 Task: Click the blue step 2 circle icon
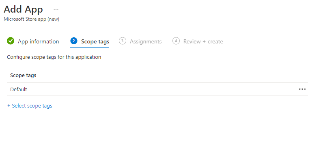click(74, 41)
